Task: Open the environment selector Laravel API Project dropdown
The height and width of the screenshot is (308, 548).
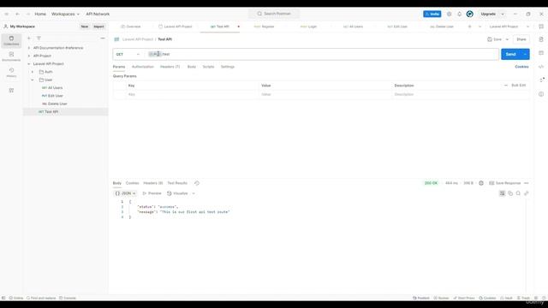Action: click(509, 27)
